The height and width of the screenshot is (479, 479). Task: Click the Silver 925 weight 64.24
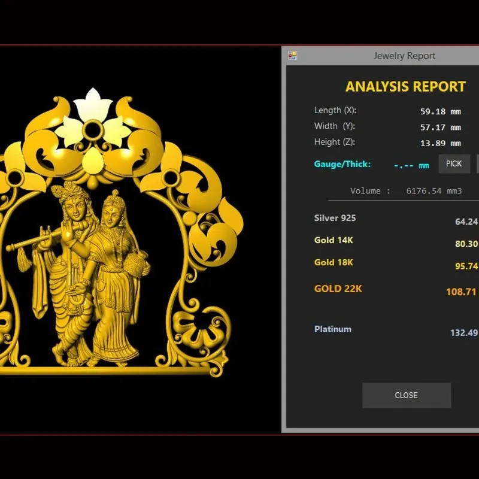pyautogui.click(x=467, y=222)
